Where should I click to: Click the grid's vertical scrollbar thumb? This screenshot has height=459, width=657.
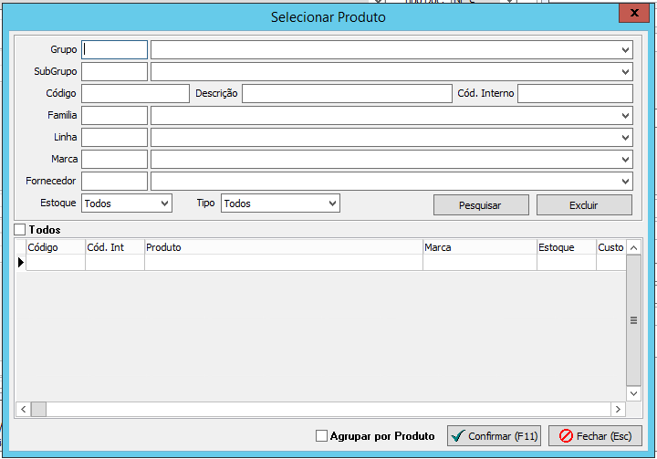pyautogui.click(x=633, y=320)
